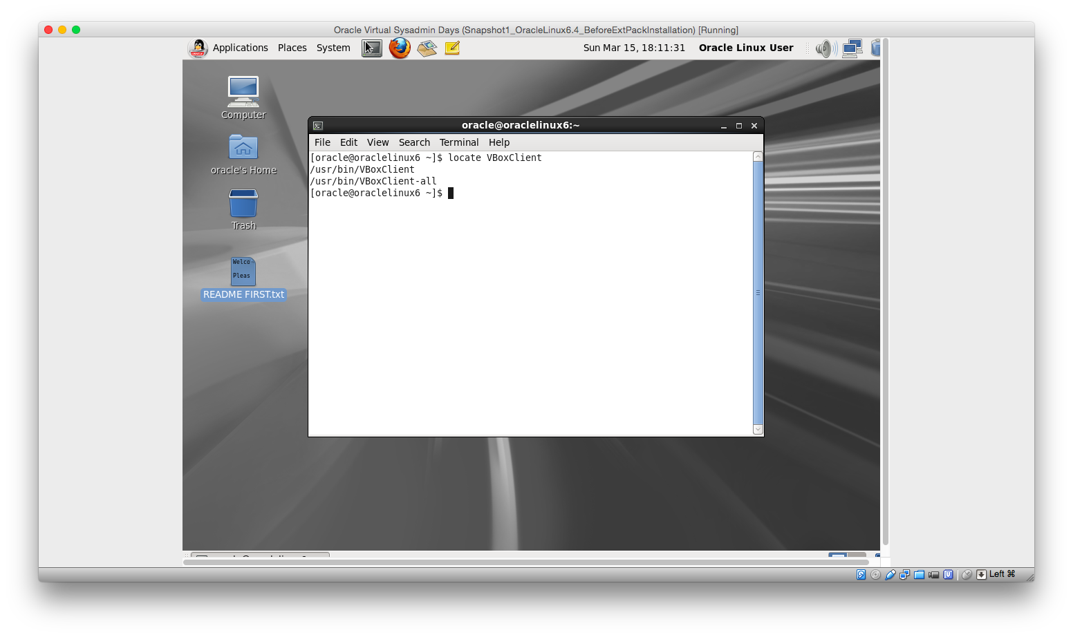Click the VirtualBox hard disk activity icon
Screen dimensions: 1073x637
pos(861,575)
